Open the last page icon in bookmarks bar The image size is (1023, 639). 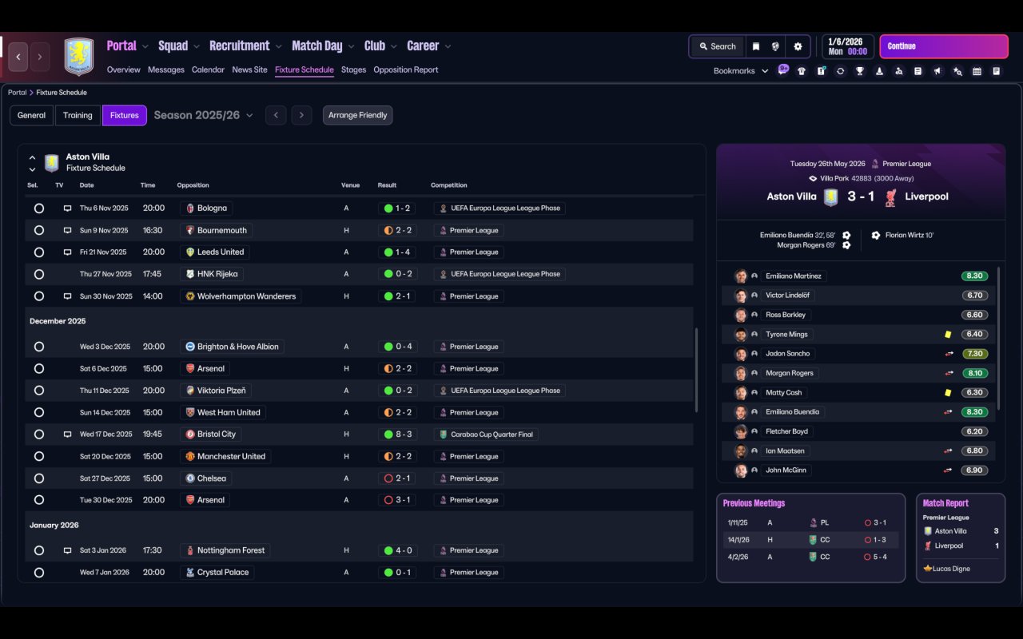tap(996, 71)
